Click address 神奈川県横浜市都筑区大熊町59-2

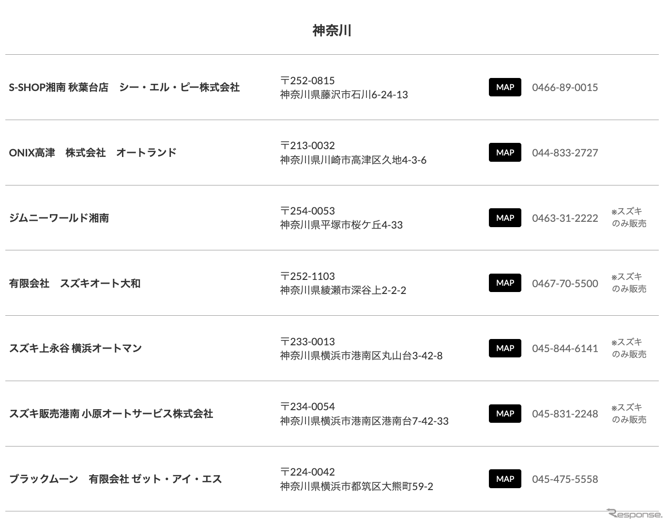click(356, 486)
